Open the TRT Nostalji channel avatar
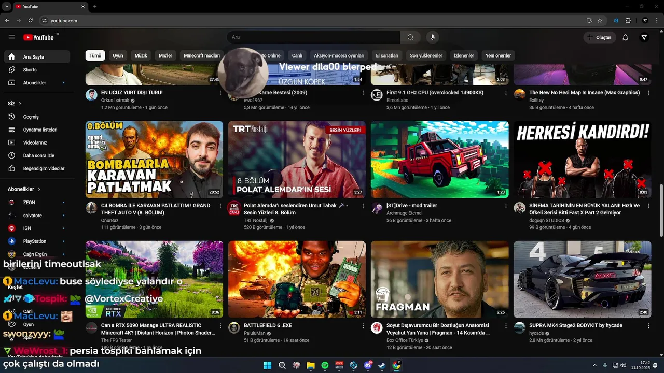The width and height of the screenshot is (664, 373). point(234,208)
